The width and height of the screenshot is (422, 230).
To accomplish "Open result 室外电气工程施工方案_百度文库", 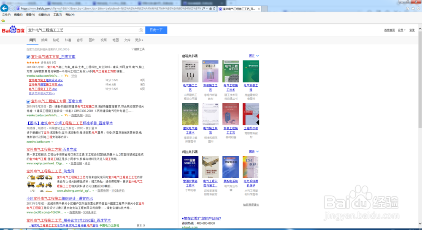I will [x=57, y=101].
